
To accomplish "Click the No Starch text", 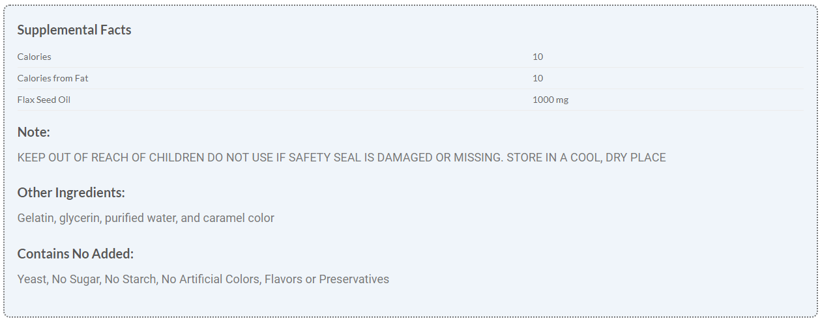I will (x=130, y=279).
